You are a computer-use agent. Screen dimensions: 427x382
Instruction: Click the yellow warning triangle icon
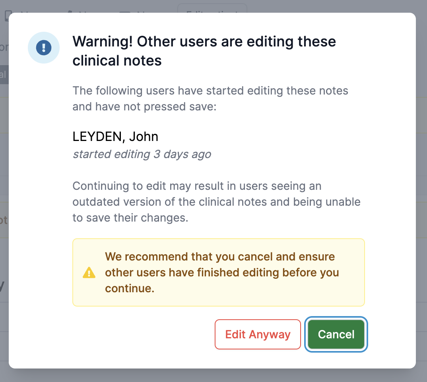tap(89, 273)
